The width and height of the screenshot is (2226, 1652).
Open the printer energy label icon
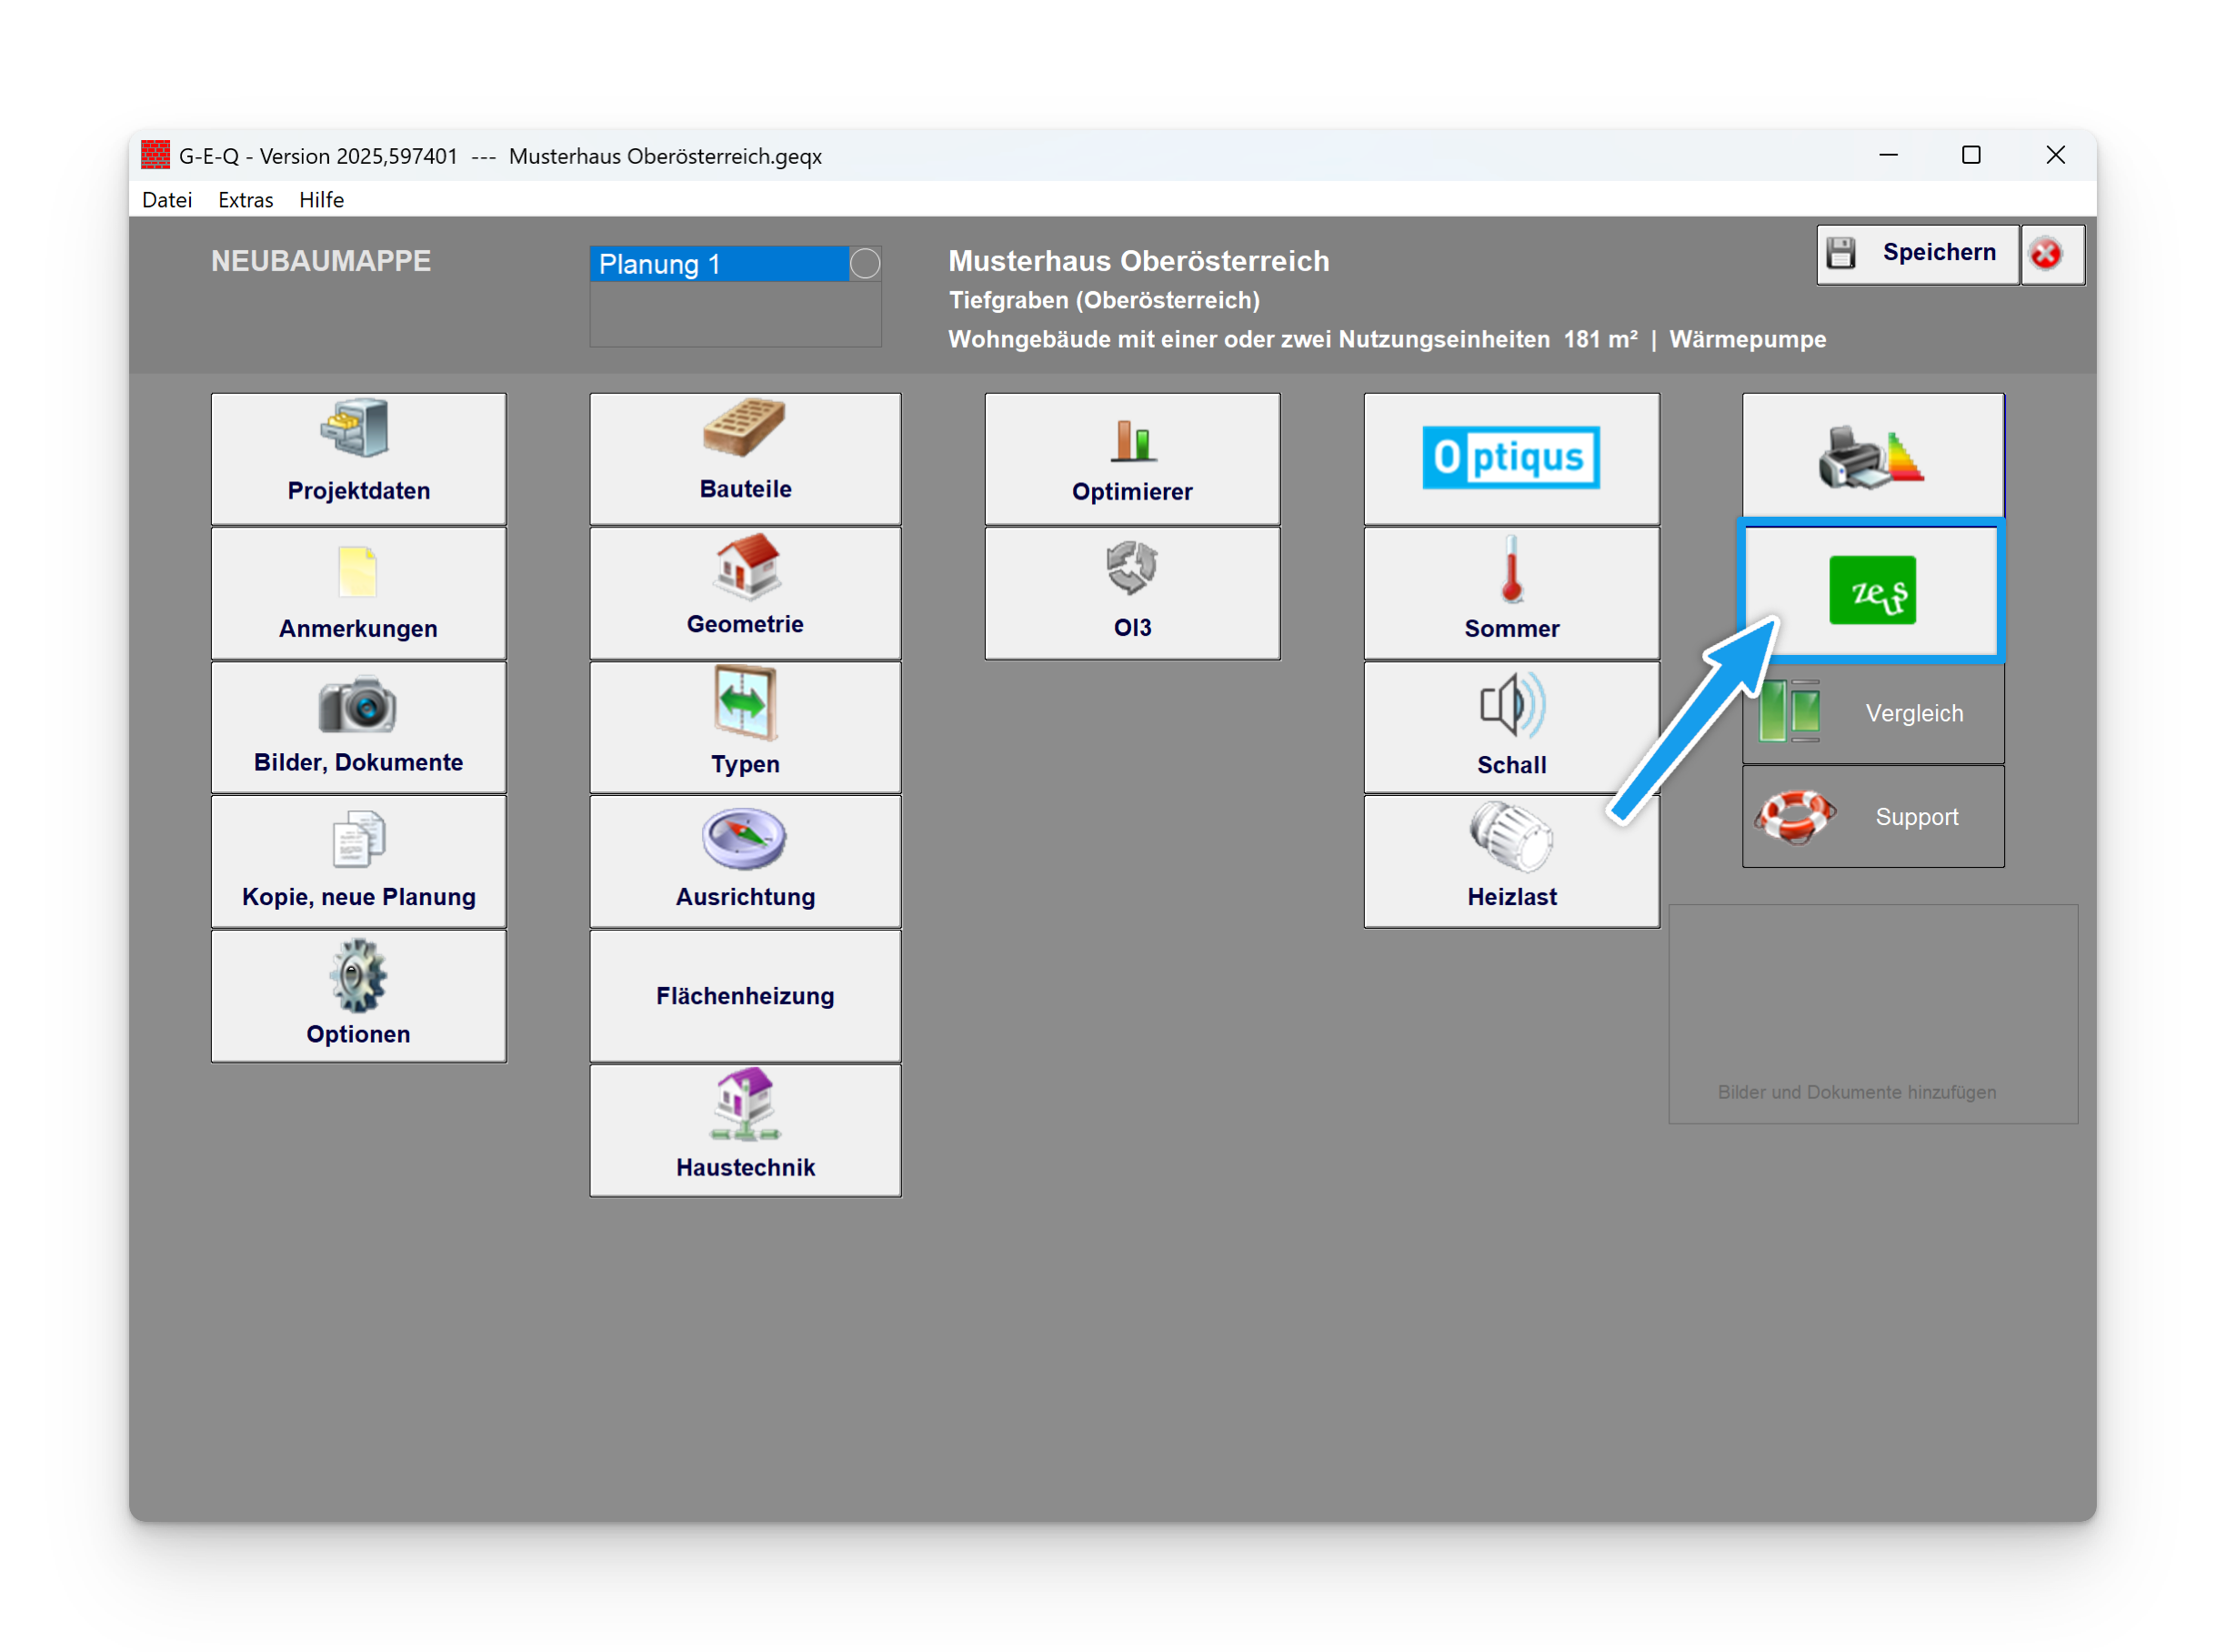[1871, 457]
